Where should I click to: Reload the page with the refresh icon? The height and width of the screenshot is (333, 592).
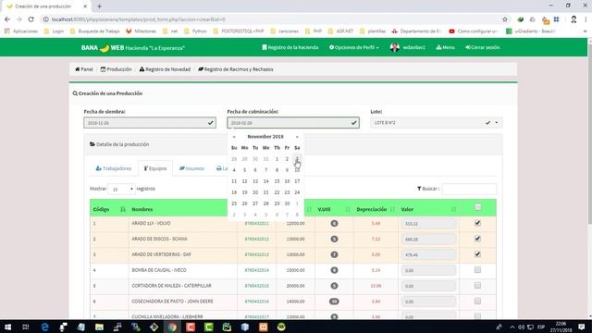coord(31,19)
